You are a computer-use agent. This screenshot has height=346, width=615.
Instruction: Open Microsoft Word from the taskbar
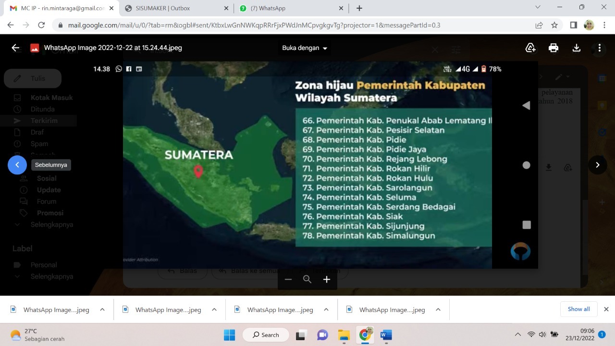386,335
